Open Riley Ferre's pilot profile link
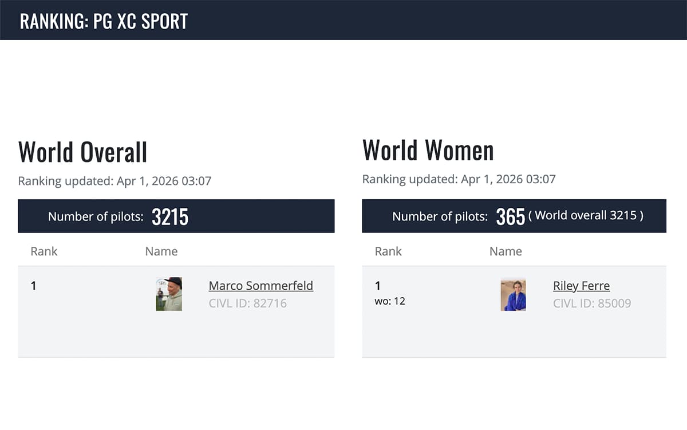 coord(581,286)
